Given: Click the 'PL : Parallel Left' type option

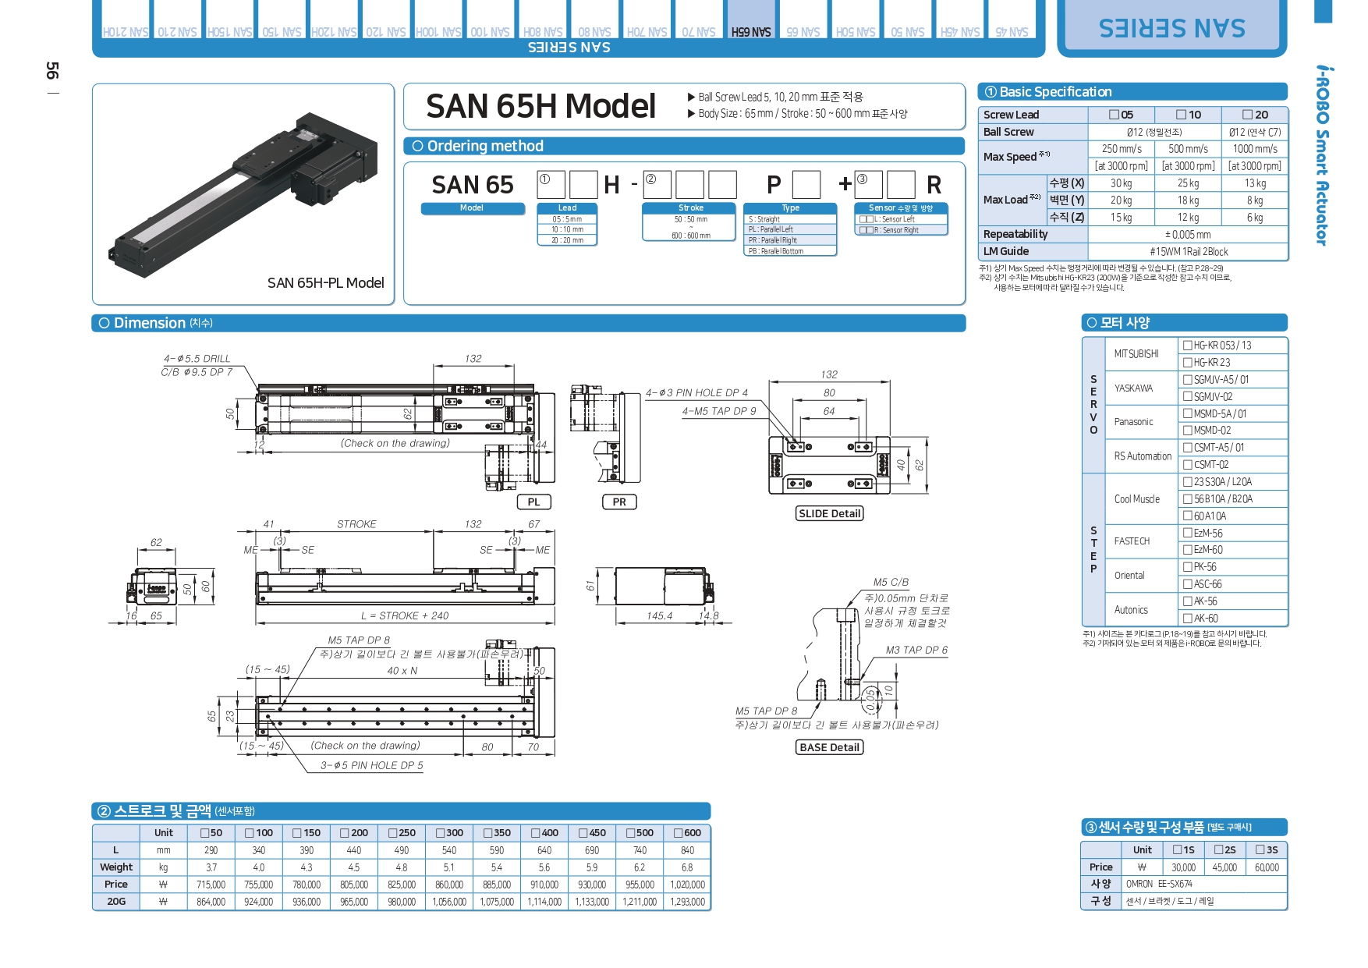Looking at the screenshot, I should coord(790,230).
